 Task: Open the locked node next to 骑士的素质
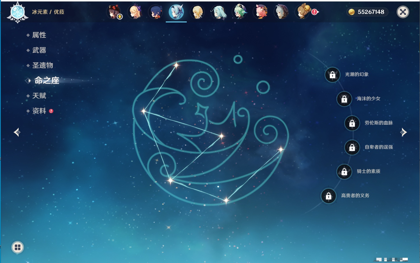[x=344, y=172]
